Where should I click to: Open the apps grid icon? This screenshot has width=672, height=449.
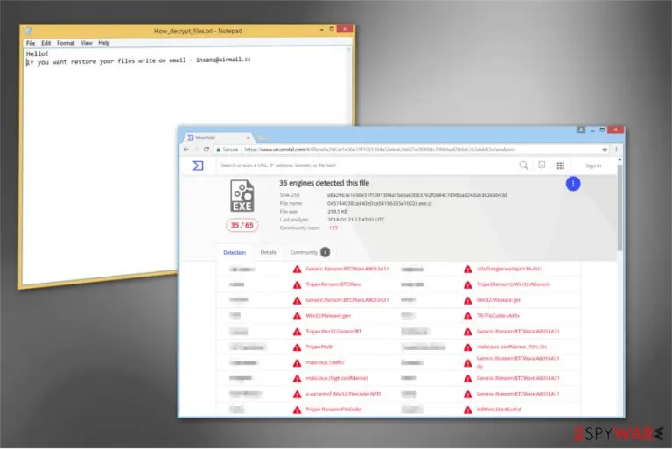click(x=560, y=165)
